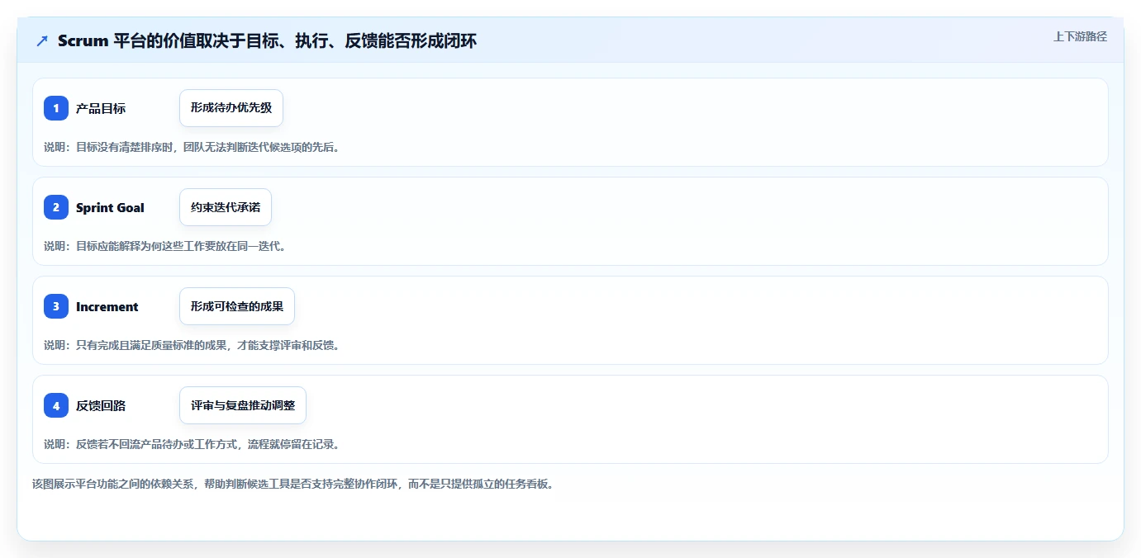Click the footer note starting 该图展示平台功能
This screenshot has height=558, width=1141.
point(292,484)
